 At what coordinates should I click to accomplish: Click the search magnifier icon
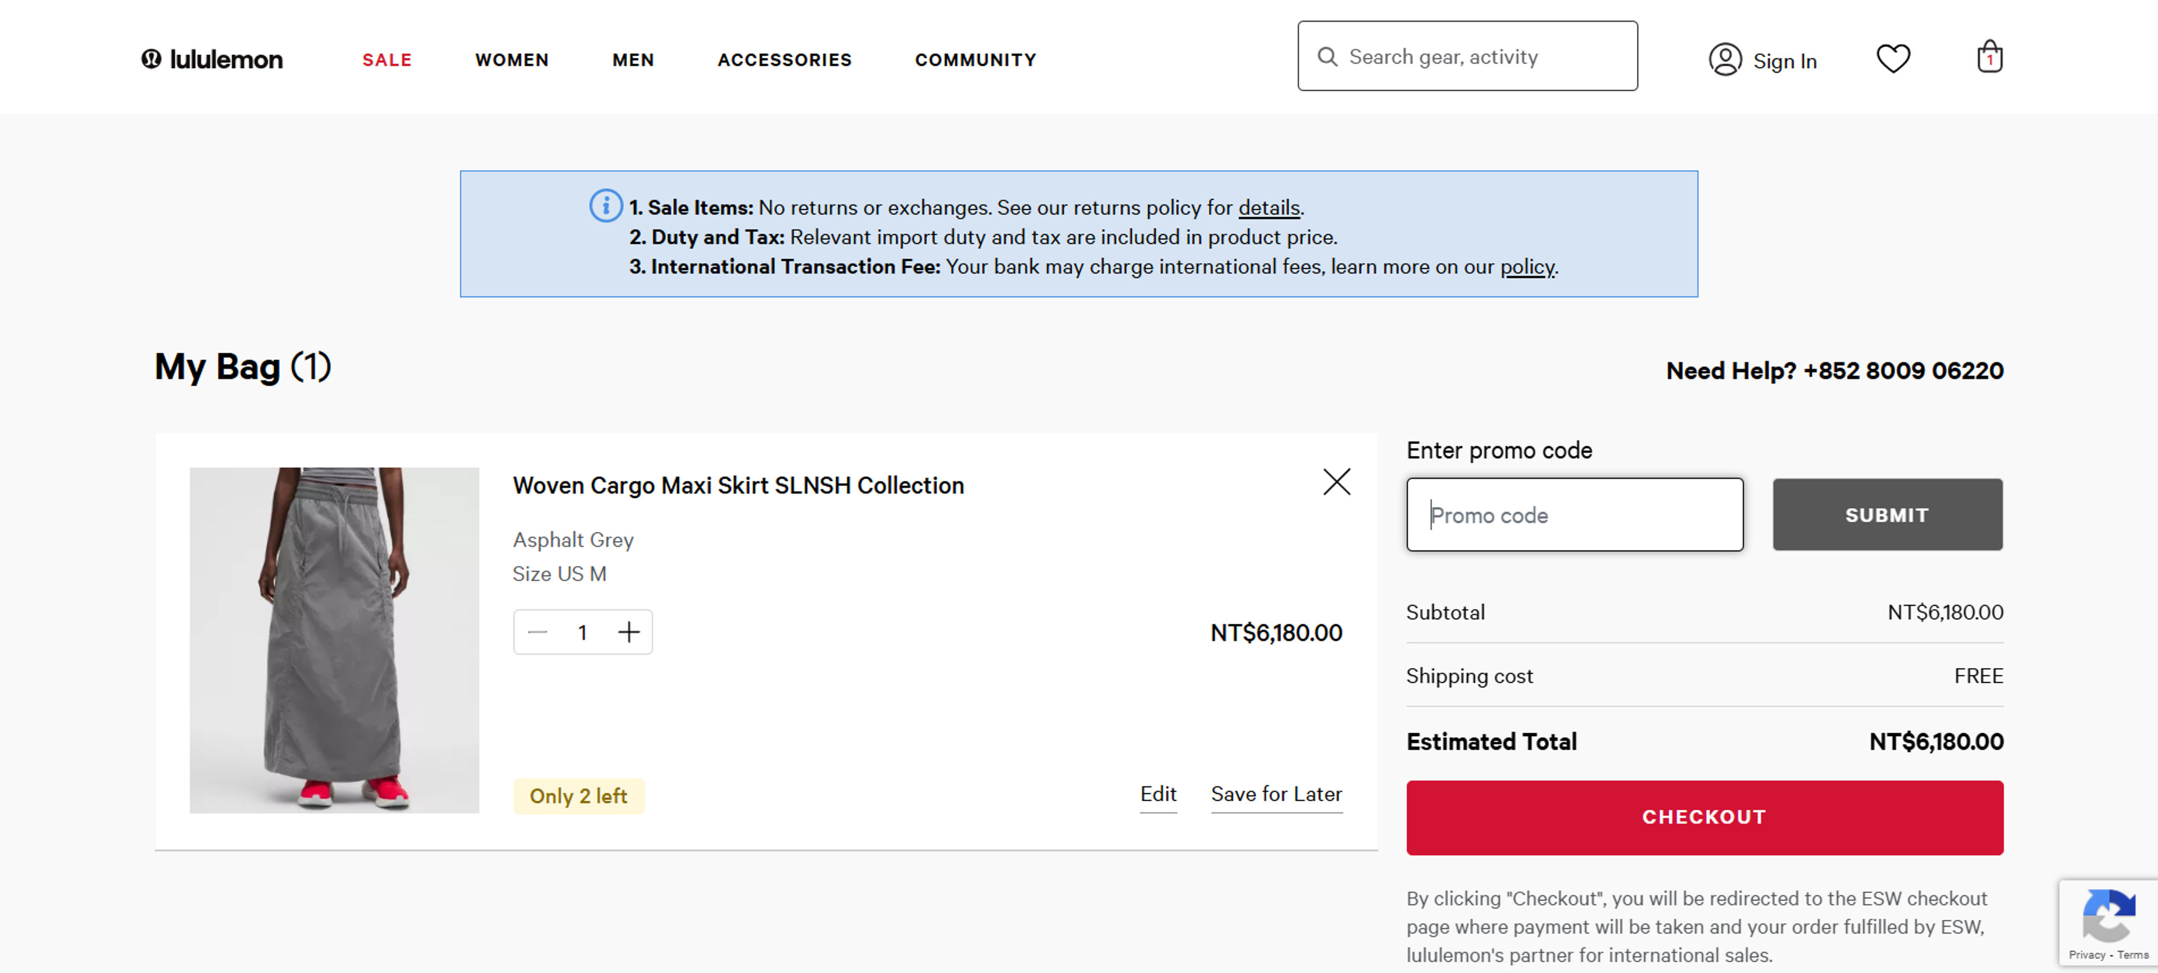point(1327,56)
